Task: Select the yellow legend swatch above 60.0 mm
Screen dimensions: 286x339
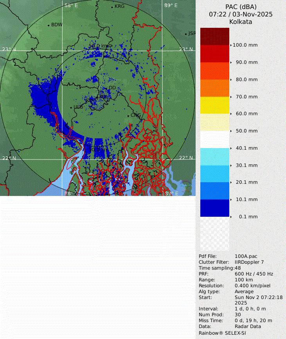Action: tap(214, 105)
